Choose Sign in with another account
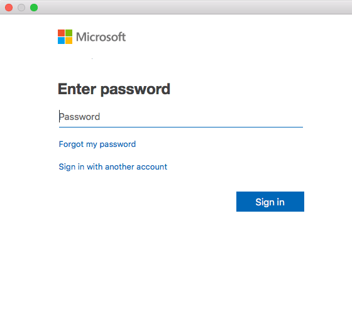 pyautogui.click(x=113, y=167)
